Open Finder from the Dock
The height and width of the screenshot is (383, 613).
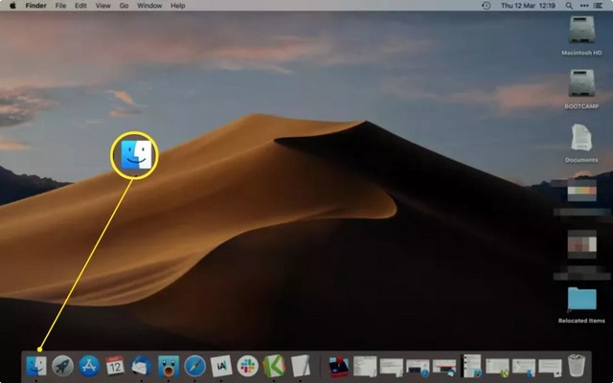pyautogui.click(x=38, y=366)
